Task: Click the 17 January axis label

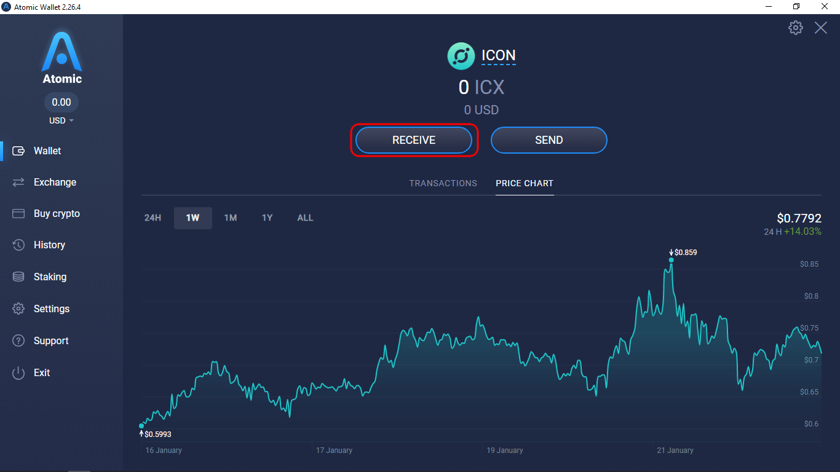Action: [x=334, y=450]
